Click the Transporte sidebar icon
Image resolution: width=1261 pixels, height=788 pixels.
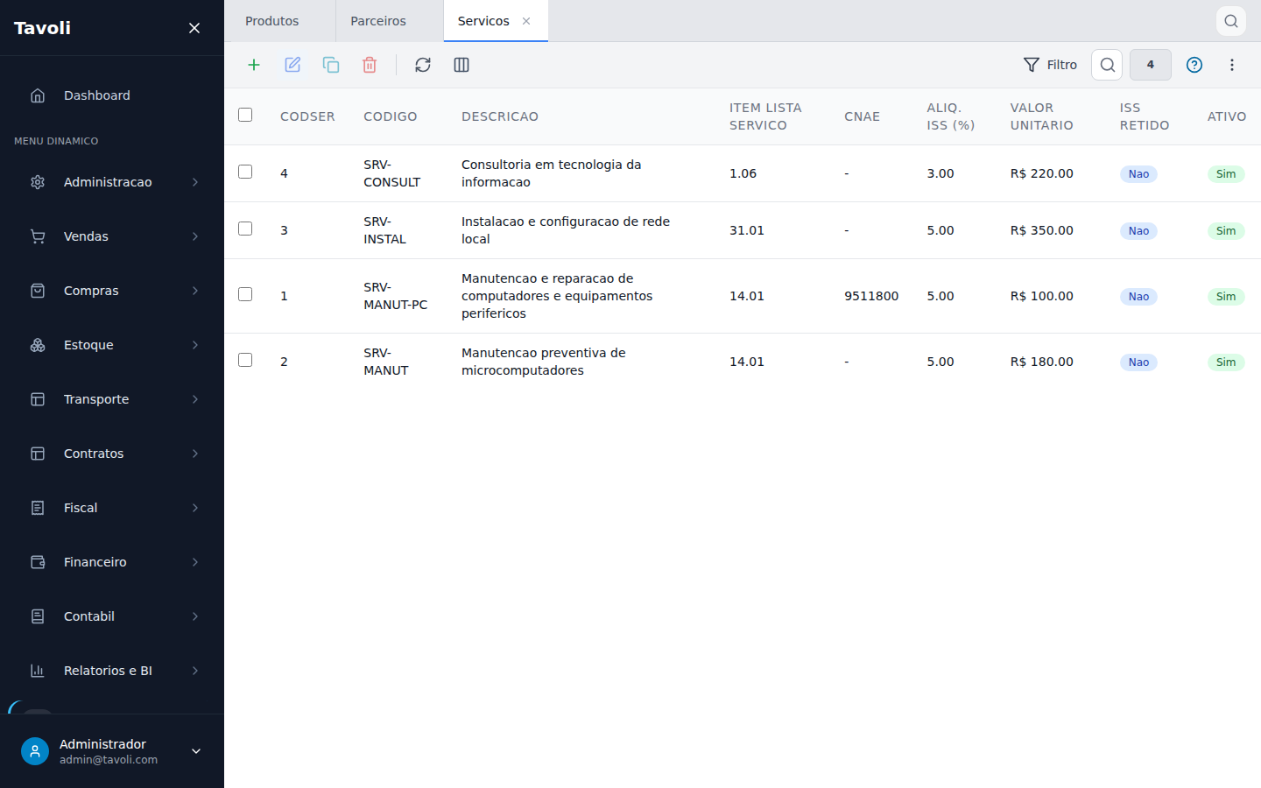tap(38, 399)
